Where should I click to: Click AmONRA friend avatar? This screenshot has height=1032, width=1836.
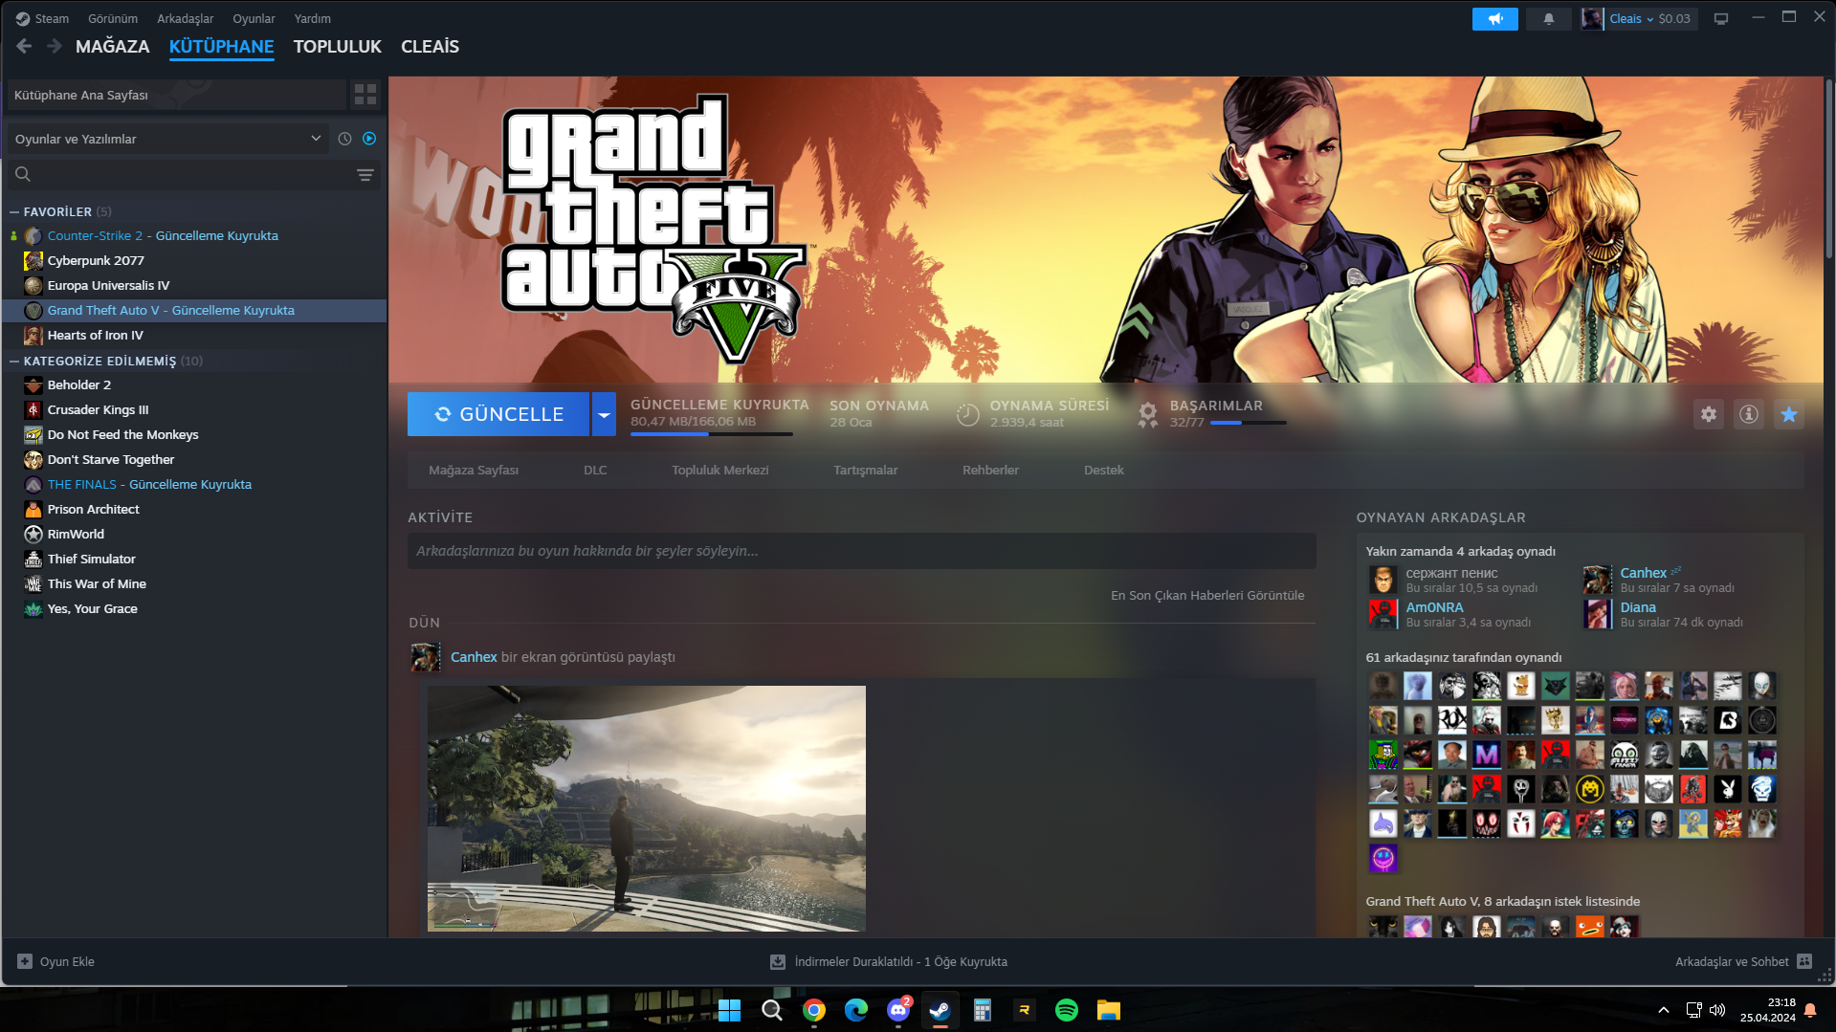(x=1383, y=614)
